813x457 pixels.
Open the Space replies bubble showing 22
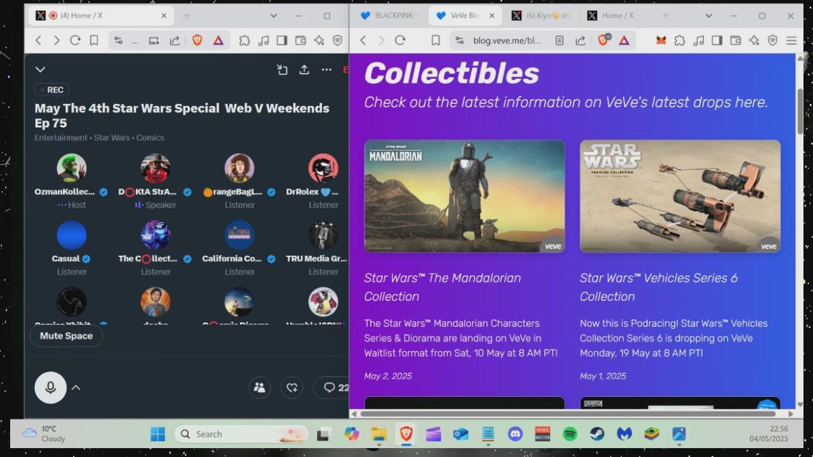point(332,388)
